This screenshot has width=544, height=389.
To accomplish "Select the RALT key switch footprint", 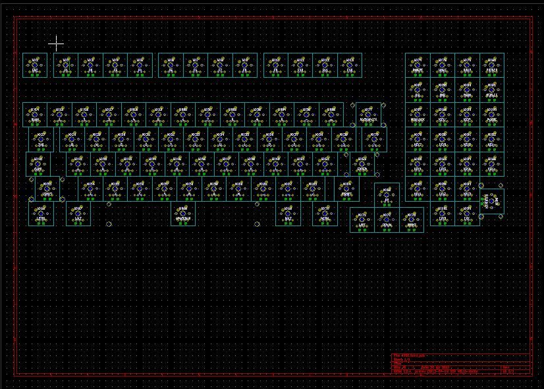I will [x=288, y=214].
